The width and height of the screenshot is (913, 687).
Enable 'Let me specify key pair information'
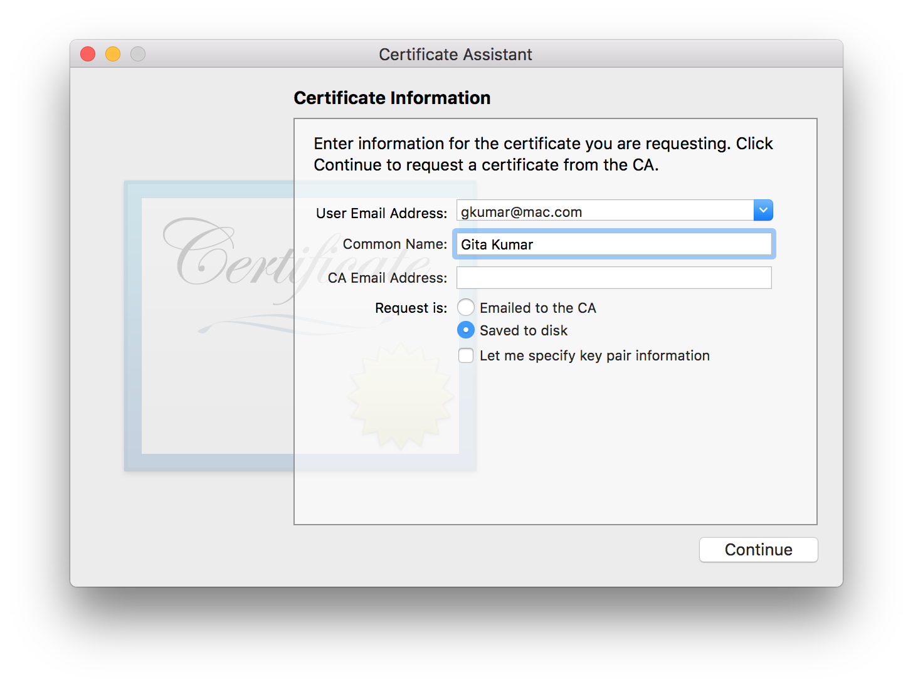click(466, 355)
